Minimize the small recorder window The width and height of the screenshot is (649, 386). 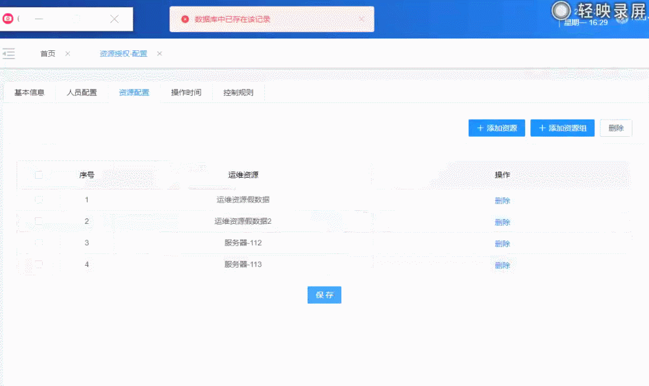[39, 18]
